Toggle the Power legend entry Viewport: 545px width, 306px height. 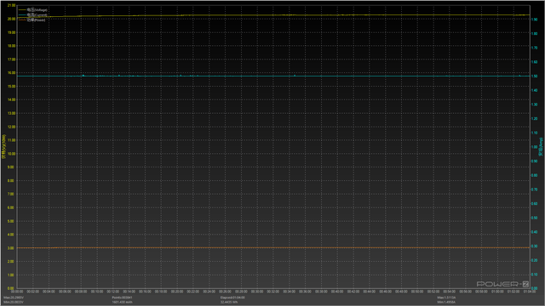pos(36,20)
